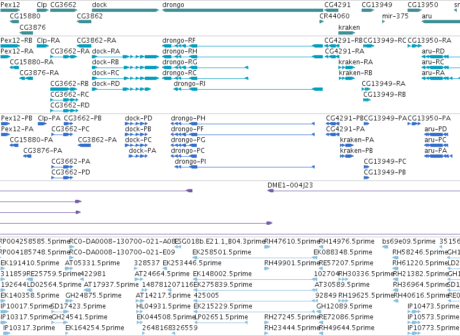
Task: Click the GH12089.5prime EST label
Action: point(344,306)
